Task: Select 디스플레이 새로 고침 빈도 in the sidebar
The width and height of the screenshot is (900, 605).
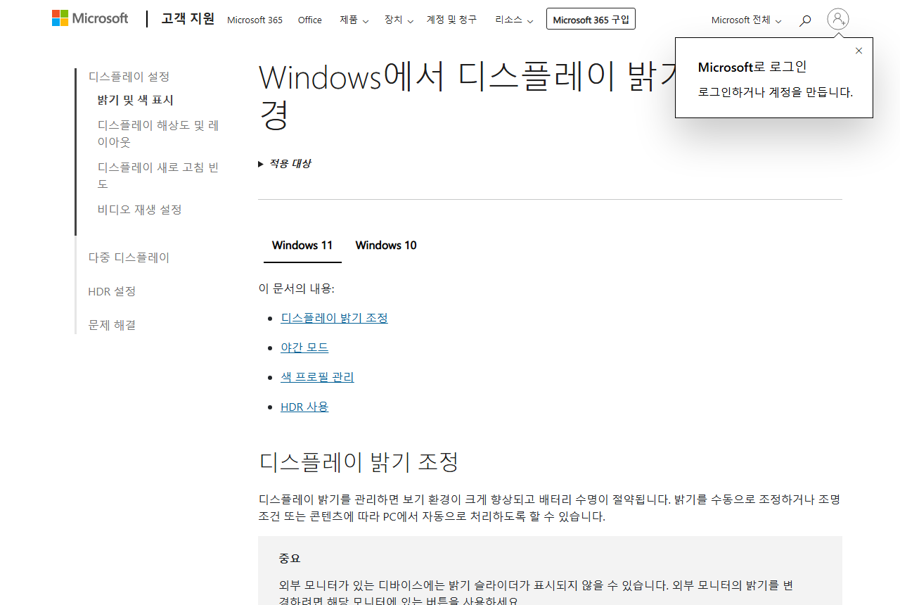Action: [158, 176]
